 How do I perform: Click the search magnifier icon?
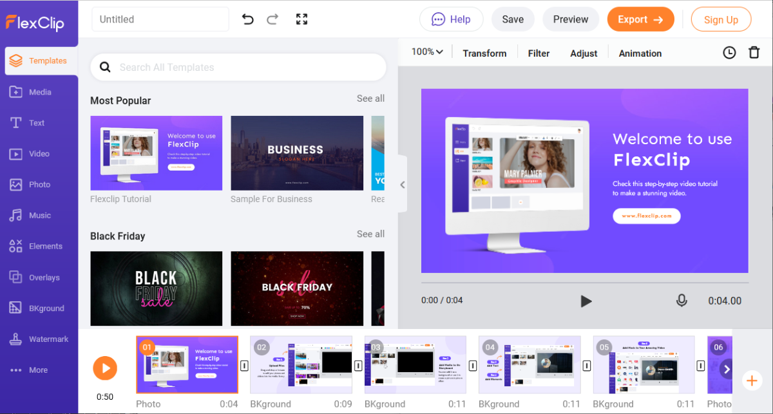click(x=105, y=67)
